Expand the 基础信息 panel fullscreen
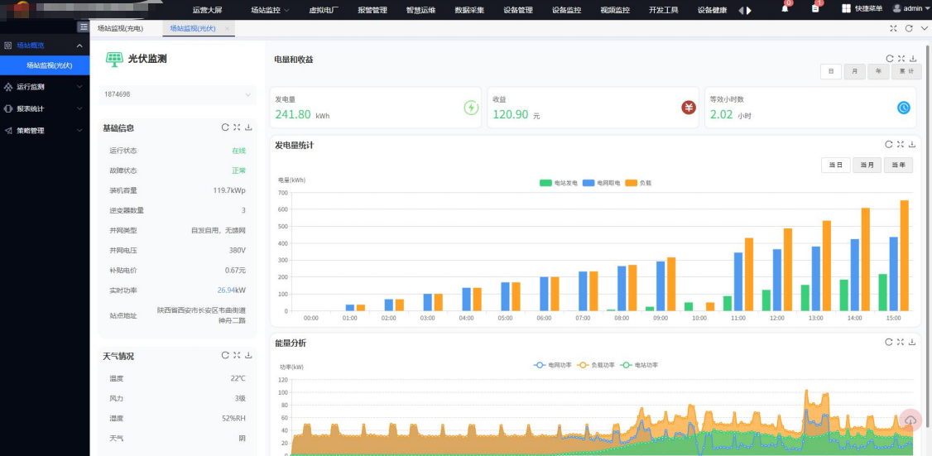 coord(237,127)
